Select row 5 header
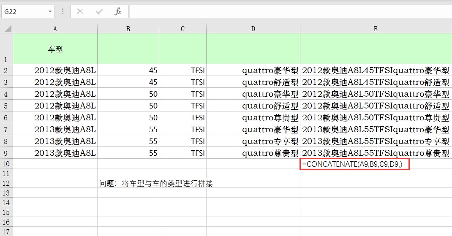Image resolution: width=452 pixels, height=236 pixels. 6,106
